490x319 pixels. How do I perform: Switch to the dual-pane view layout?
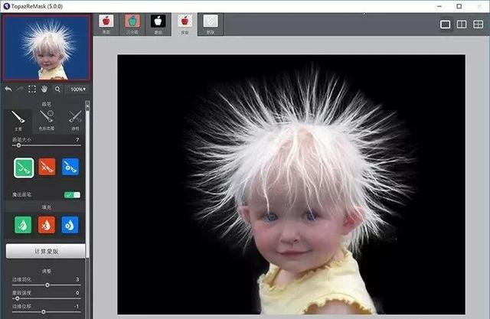pos(462,24)
